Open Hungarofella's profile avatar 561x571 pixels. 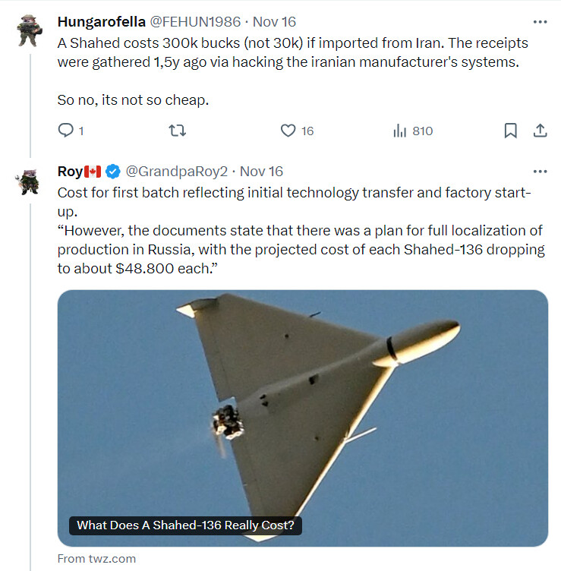coord(30,30)
